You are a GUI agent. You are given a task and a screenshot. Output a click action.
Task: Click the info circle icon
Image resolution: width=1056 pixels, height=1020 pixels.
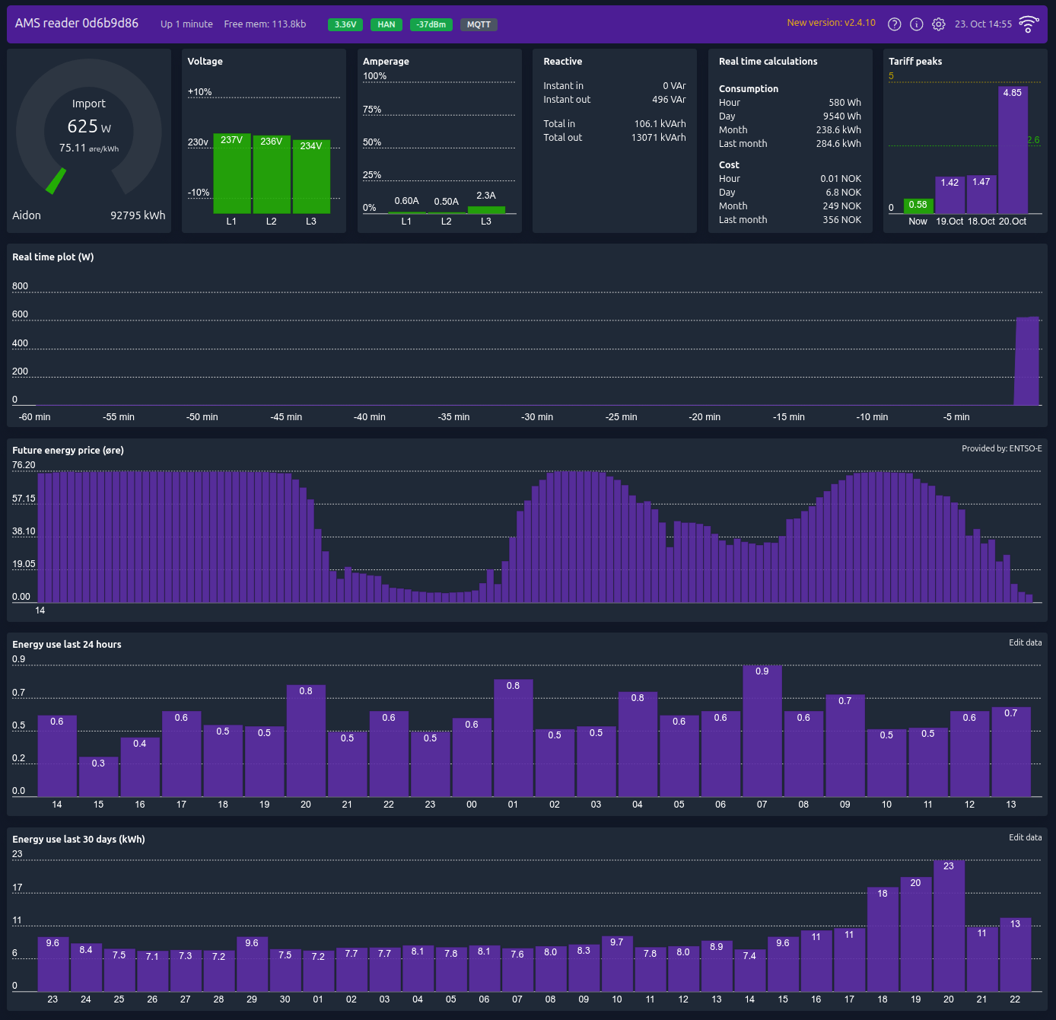(917, 24)
